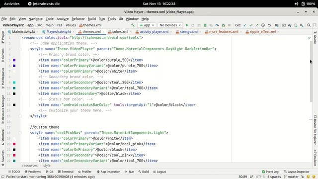Click Git rollback undo icon
Viewport: 318px width, 179px height.
click(x=269, y=25)
